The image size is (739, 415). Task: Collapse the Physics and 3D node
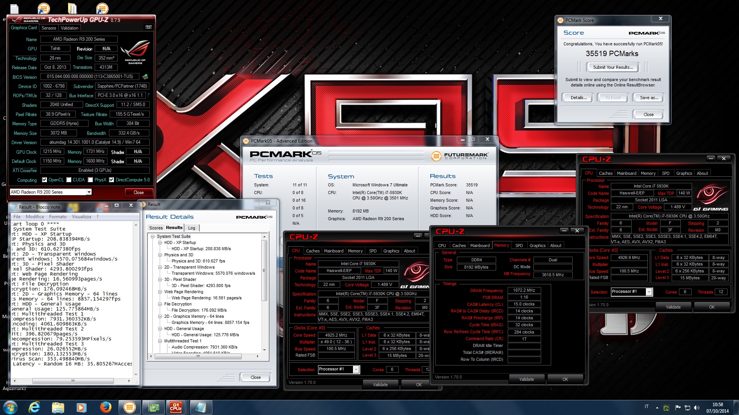coord(160,255)
